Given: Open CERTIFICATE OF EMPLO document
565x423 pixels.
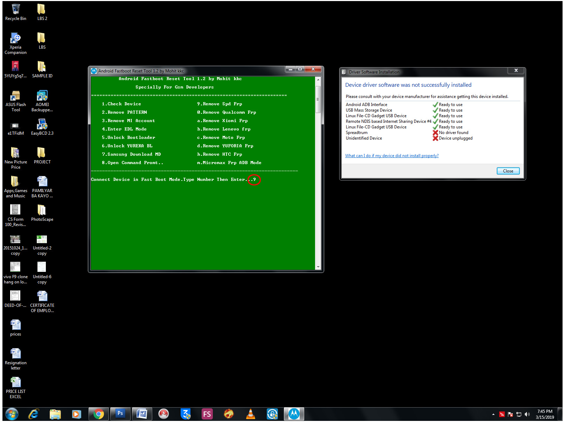Looking at the screenshot, I should pos(42,302).
